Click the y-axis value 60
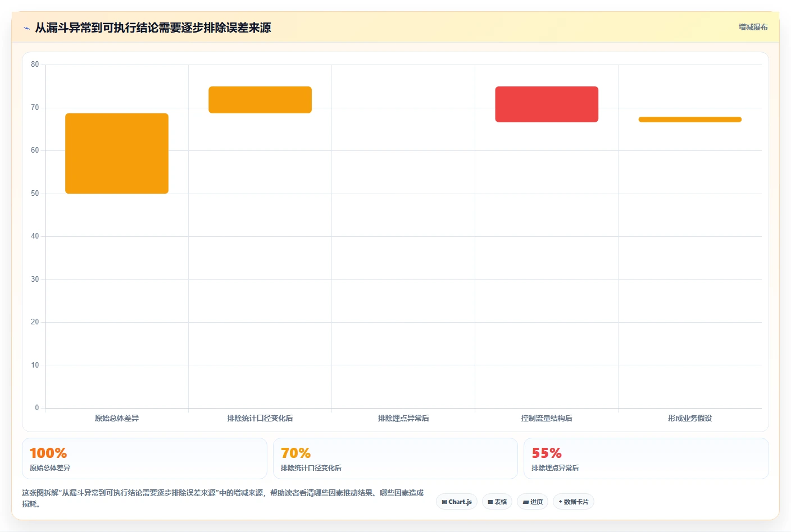 point(35,150)
